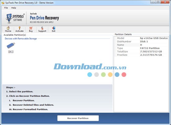171x125 pixels.
Task: Click the Model property label
Action: pyautogui.click(x=121, y=38)
